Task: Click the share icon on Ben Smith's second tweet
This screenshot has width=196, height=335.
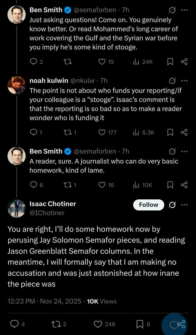Action: click(x=184, y=185)
